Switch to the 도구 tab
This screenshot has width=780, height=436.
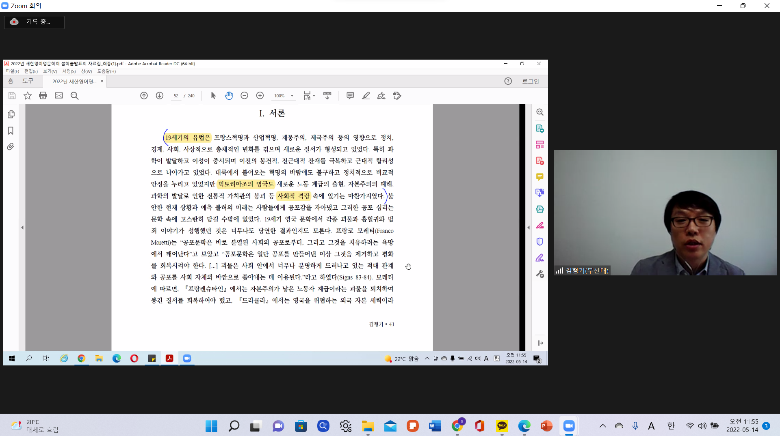(28, 81)
